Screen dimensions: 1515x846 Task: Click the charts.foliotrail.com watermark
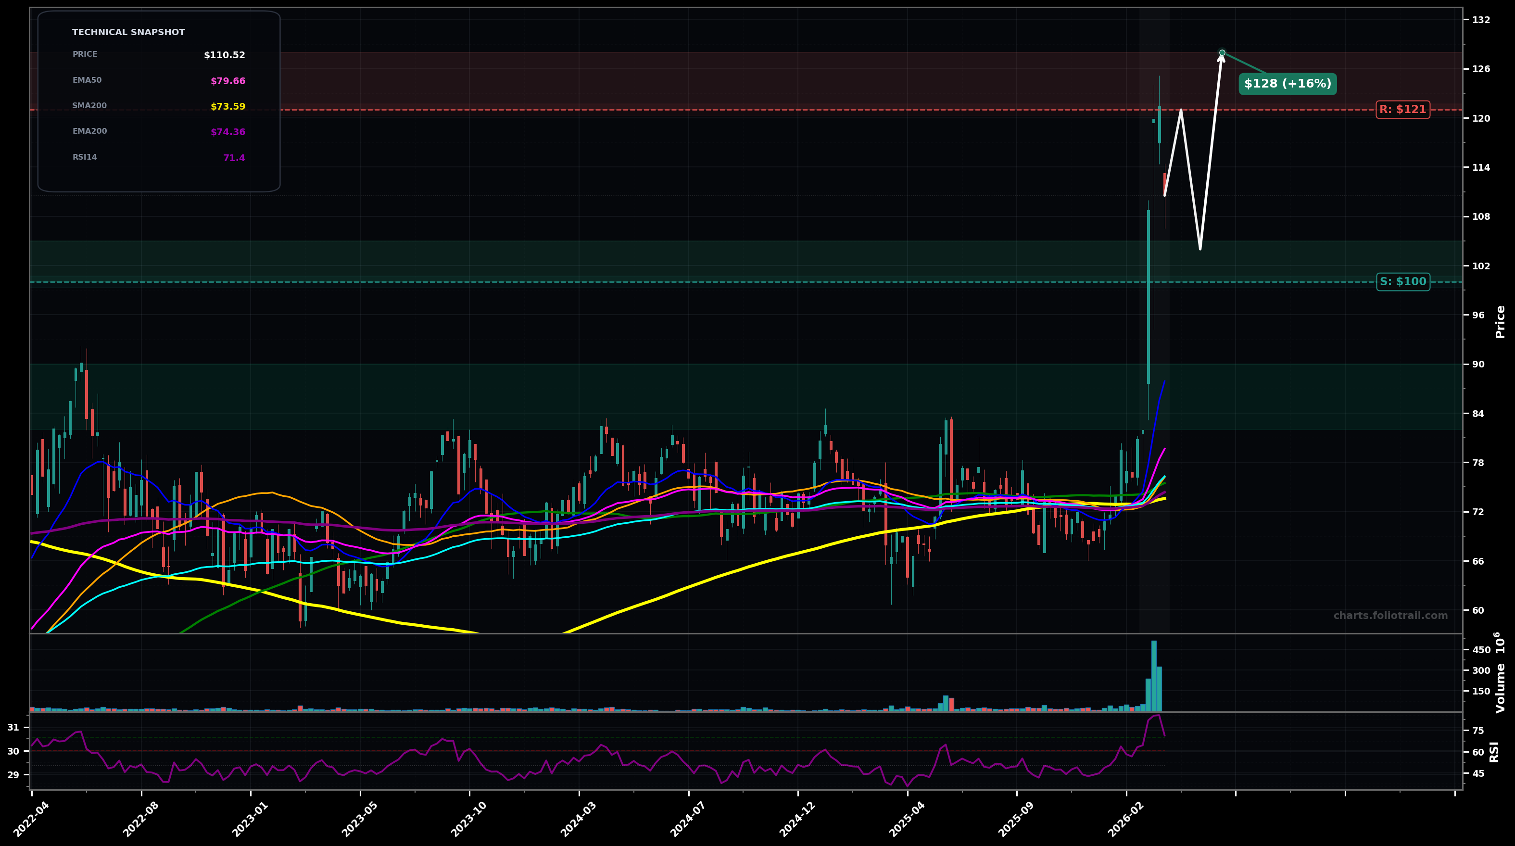(1390, 615)
